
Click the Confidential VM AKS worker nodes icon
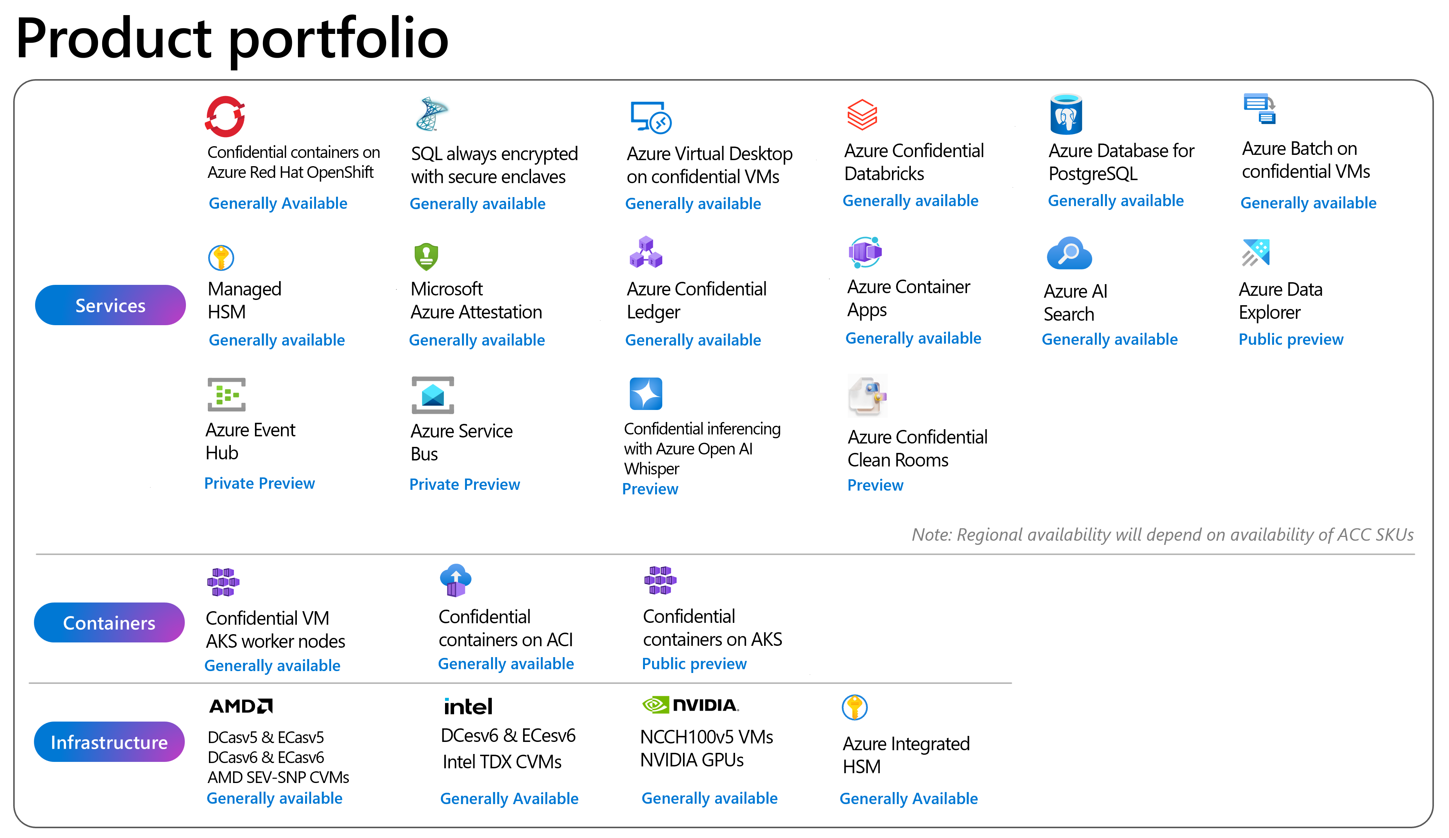[223, 583]
